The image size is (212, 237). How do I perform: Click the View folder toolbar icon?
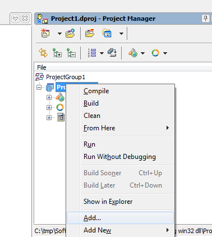point(90,33)
